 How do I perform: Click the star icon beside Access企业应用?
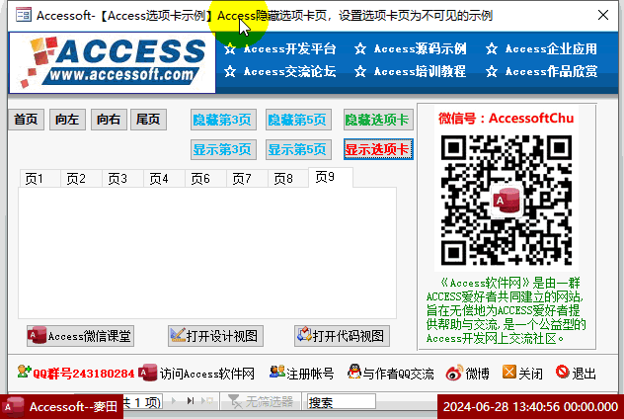pos(492,49)
